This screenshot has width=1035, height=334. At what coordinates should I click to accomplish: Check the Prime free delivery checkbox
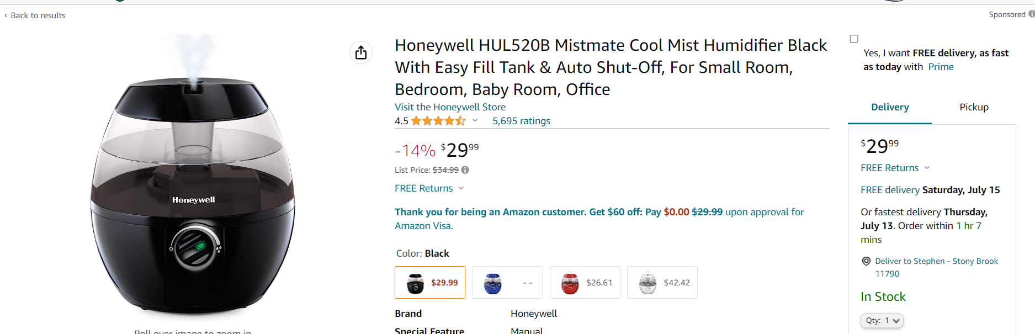tap(854, 39)
